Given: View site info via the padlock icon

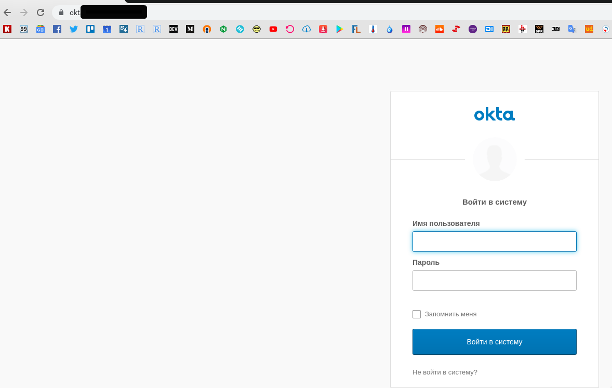Looking at the screenshot, I should click(61, 12).
